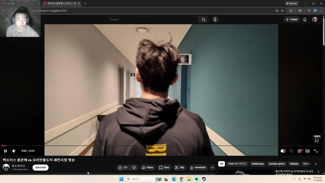Viewport: 325px width, 183px height.
Task: Mute the video using the speaker icon
Action: (x=14, y=151)
